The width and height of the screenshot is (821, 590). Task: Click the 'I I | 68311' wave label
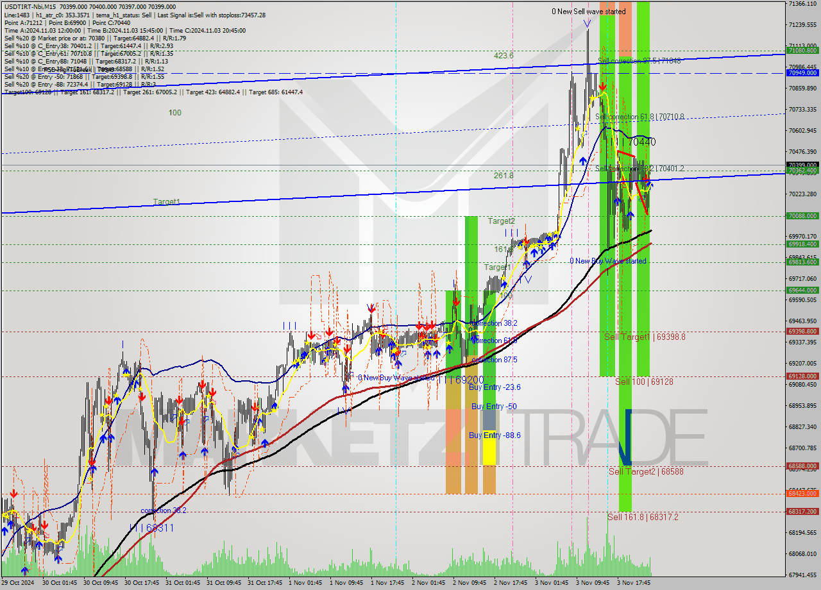point(152,528)
